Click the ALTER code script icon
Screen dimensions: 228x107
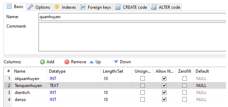(154, 7)
